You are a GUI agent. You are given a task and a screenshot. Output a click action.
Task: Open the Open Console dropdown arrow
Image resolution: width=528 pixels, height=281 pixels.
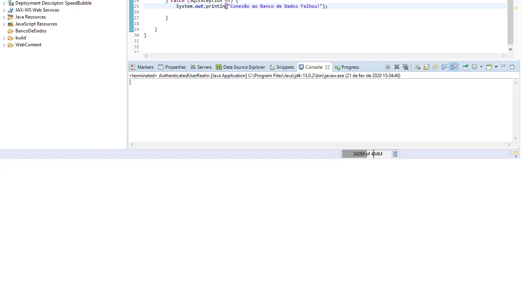496,67
